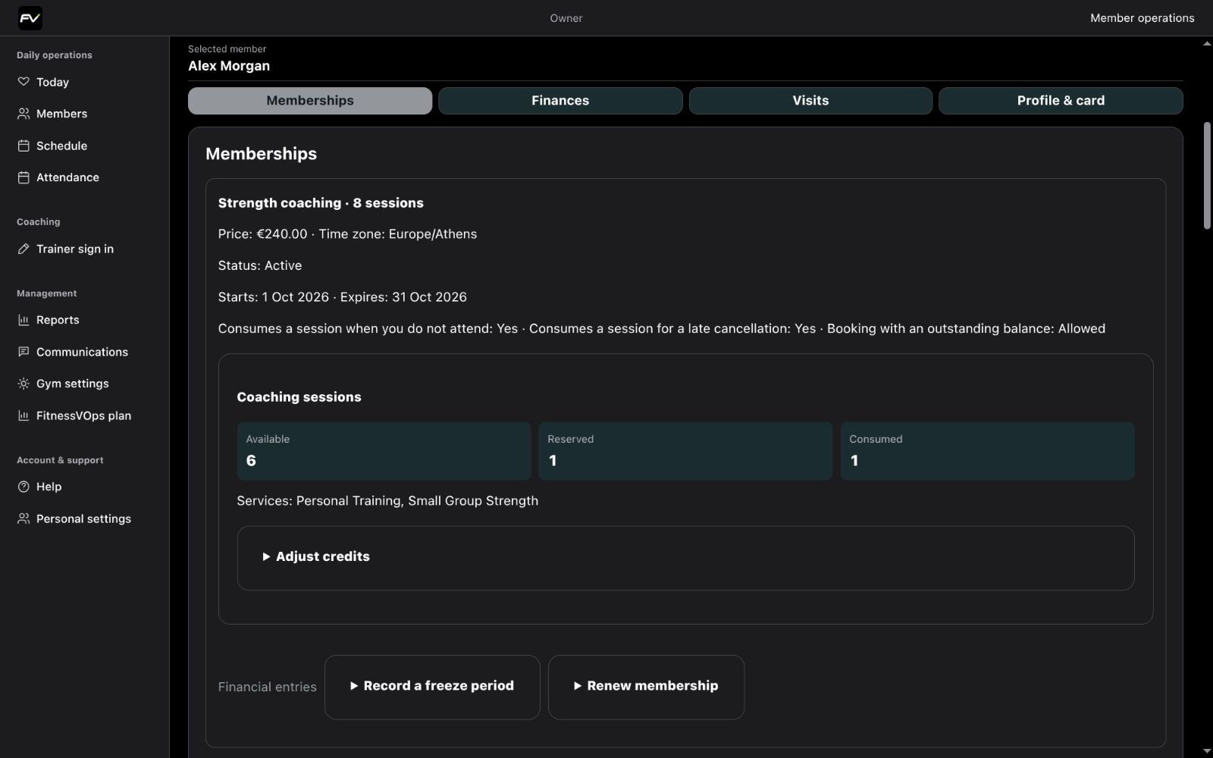Open the FitnessVOps plan label

[83, 415]
